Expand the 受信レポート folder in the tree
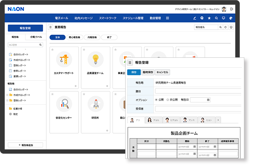 click(x=7, y=100)
